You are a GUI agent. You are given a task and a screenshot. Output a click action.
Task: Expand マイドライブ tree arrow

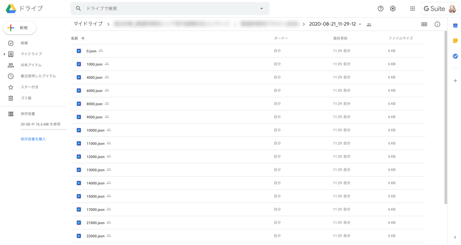coord(4,54)
